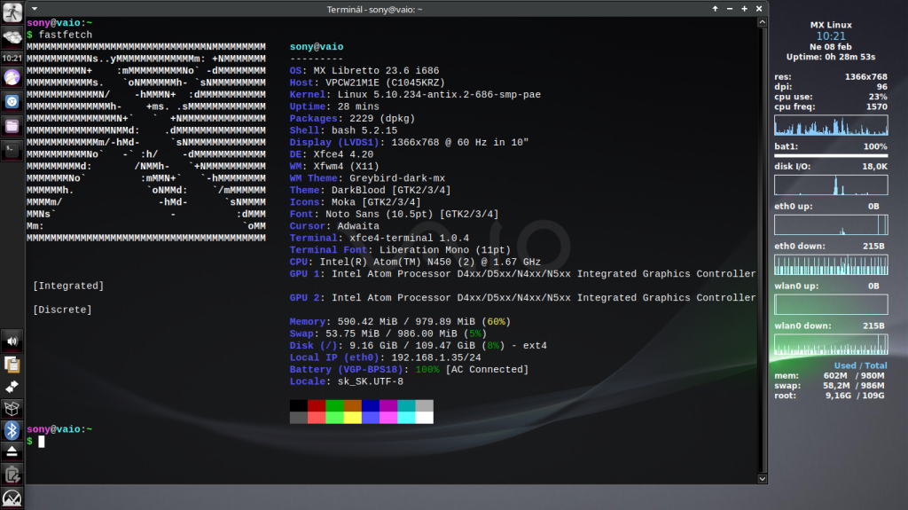Open the battery power manager icon
The width and height of the screenshot is (908, 510).
[x=12, y=475]
